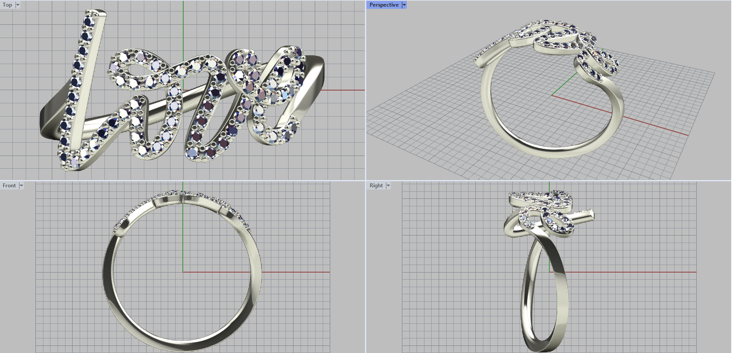Viewport: 733px width, 353px height.
Task: Open the Front viewport dropdown arrow
Action: tap(21, 186)
